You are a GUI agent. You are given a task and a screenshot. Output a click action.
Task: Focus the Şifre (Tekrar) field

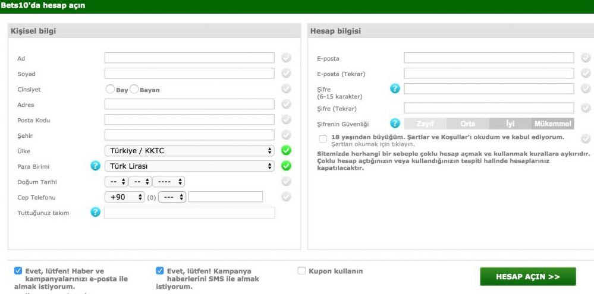(489, 108)
